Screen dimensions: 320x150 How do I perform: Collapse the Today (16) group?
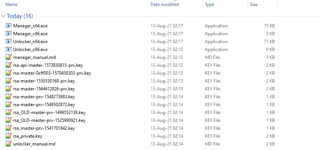click(x=4, y=16)
